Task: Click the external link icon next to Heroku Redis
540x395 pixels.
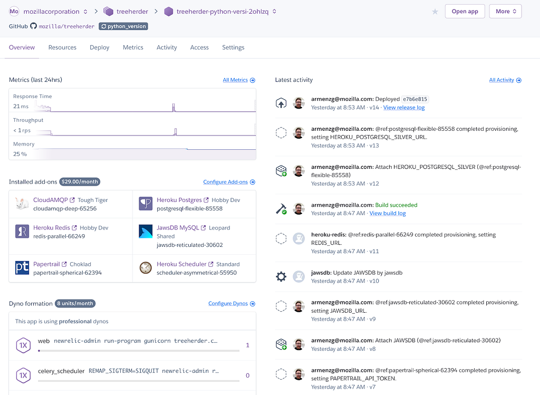Action: [74, 228]
